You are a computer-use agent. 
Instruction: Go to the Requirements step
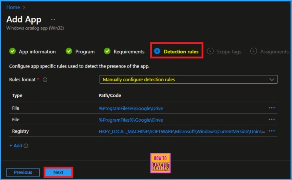(129, 52)
